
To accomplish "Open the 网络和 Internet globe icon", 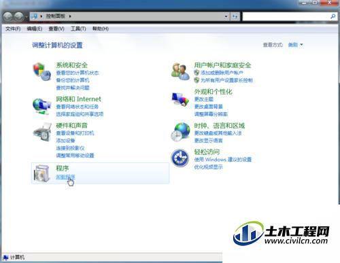I will coord(42,106).
